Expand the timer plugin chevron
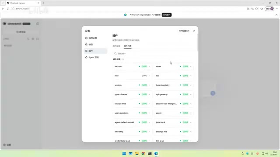280x157 pixels. click(x=191, y=67)
